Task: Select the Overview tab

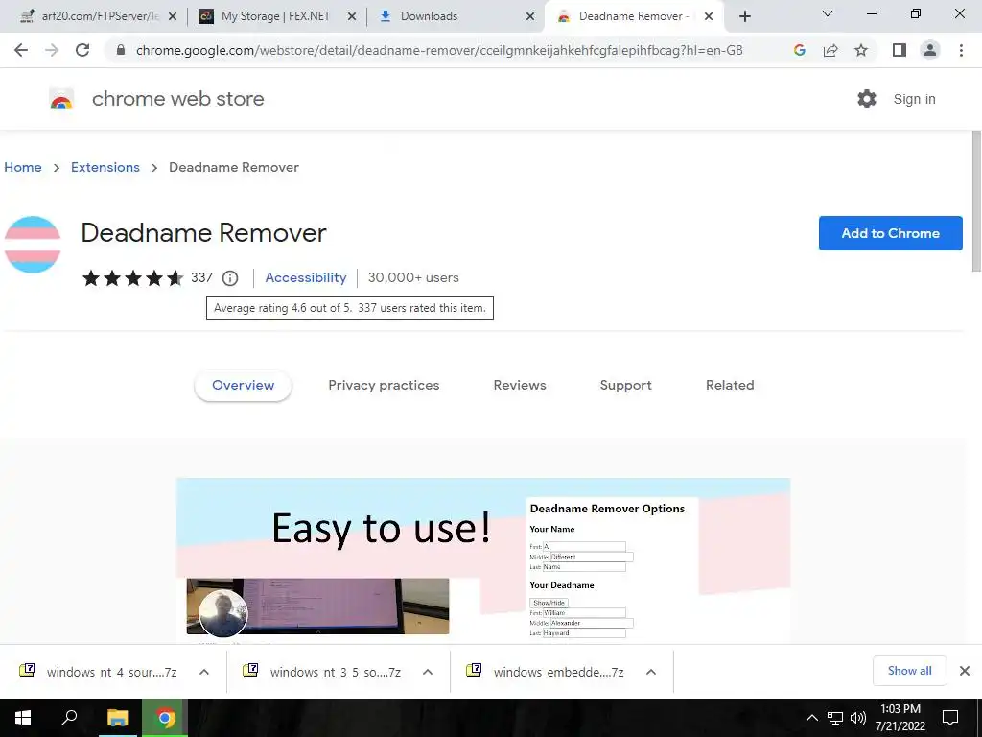Action: click(243, 386)
